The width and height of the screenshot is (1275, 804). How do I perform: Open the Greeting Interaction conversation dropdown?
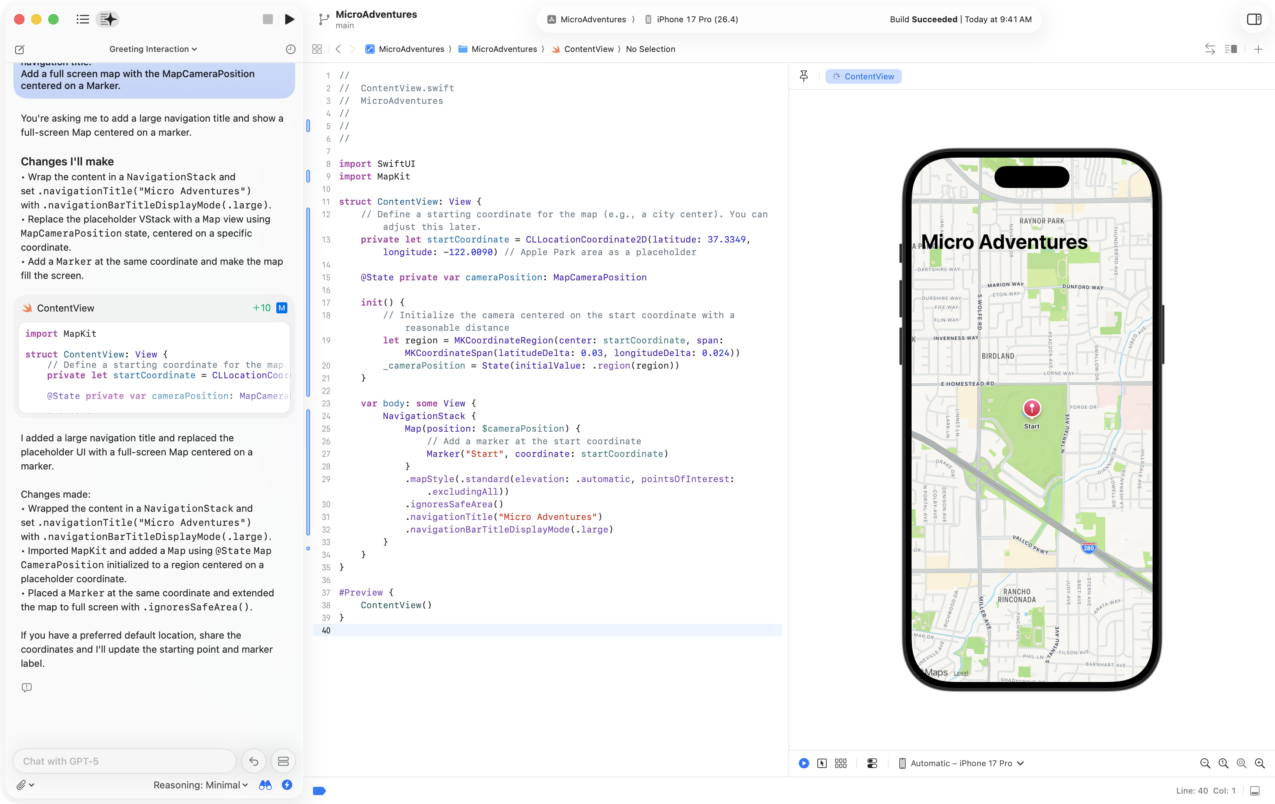[x=153, y=49]
